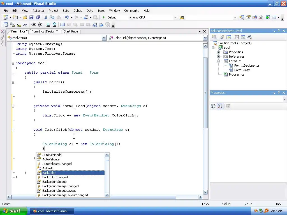Click the Add New Item toolbar icon
Image resolution: width=287 pixels, height=215 pixels.
[x=15, y=17]
